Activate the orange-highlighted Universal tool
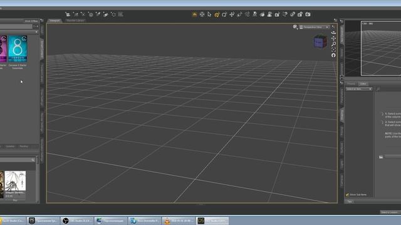This screenshot has width=401, height=225. point(217,14)
